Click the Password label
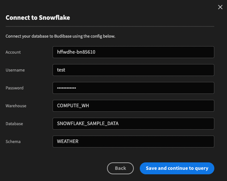The width and height of the screenshot is (227, 181). pos(15,88)
